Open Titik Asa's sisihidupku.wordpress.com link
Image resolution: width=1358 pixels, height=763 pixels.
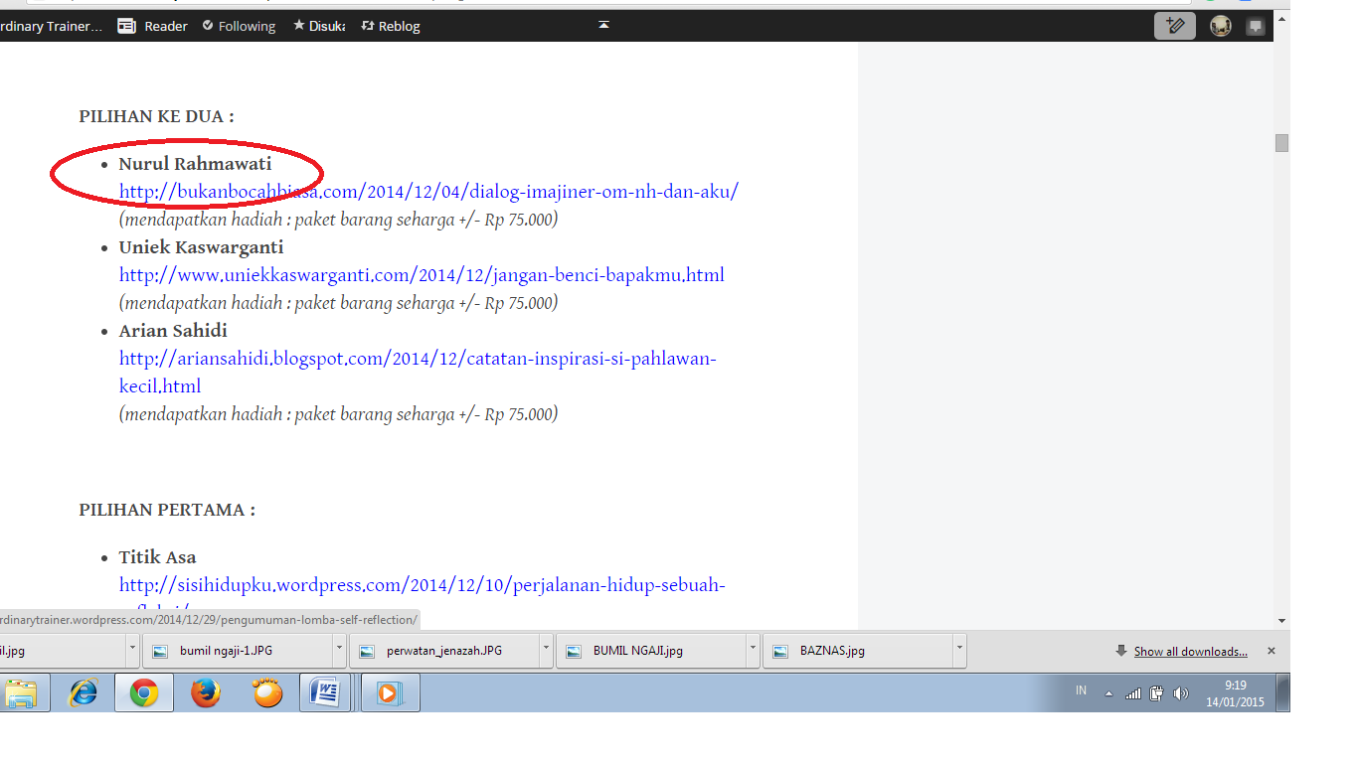(x=422, y=584)
